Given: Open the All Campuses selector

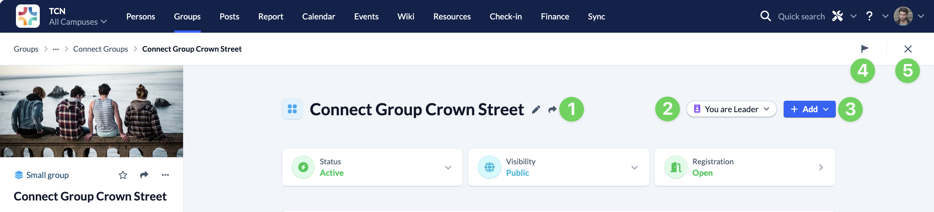Looking at the screenshot, I should click(78, 22).
